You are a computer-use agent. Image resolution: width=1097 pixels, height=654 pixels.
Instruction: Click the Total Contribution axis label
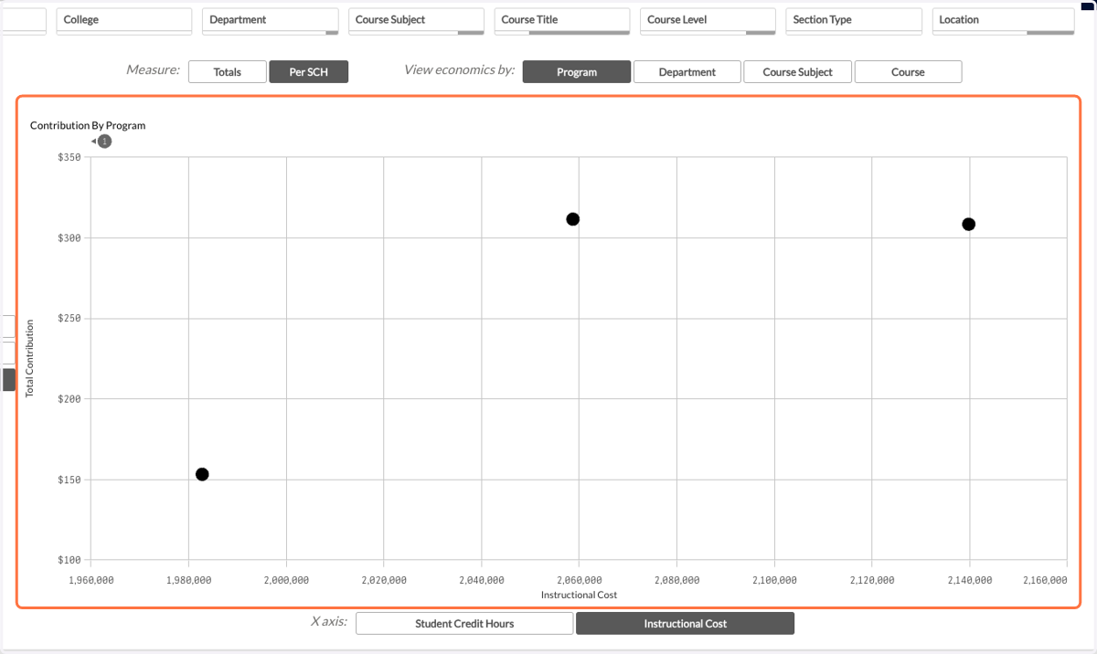[29, 358]
